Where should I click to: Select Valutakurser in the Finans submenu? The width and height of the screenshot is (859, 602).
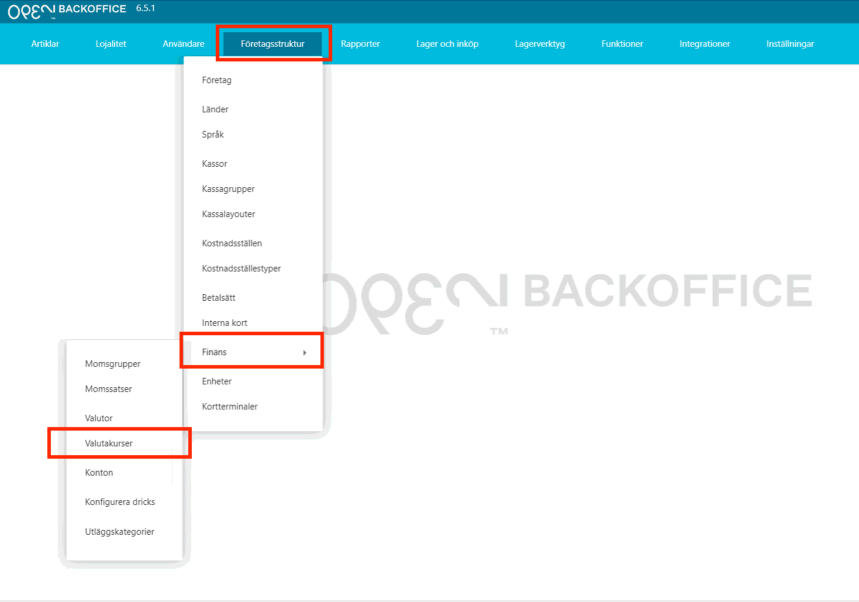(109, 443)
